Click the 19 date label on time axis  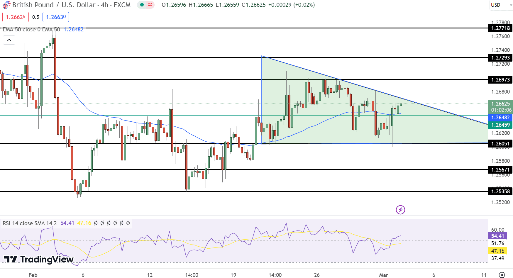point(233,275)
